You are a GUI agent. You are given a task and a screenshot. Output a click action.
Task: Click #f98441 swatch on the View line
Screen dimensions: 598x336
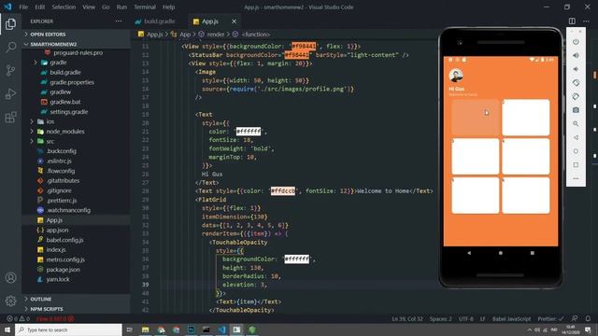pos(304,46)
